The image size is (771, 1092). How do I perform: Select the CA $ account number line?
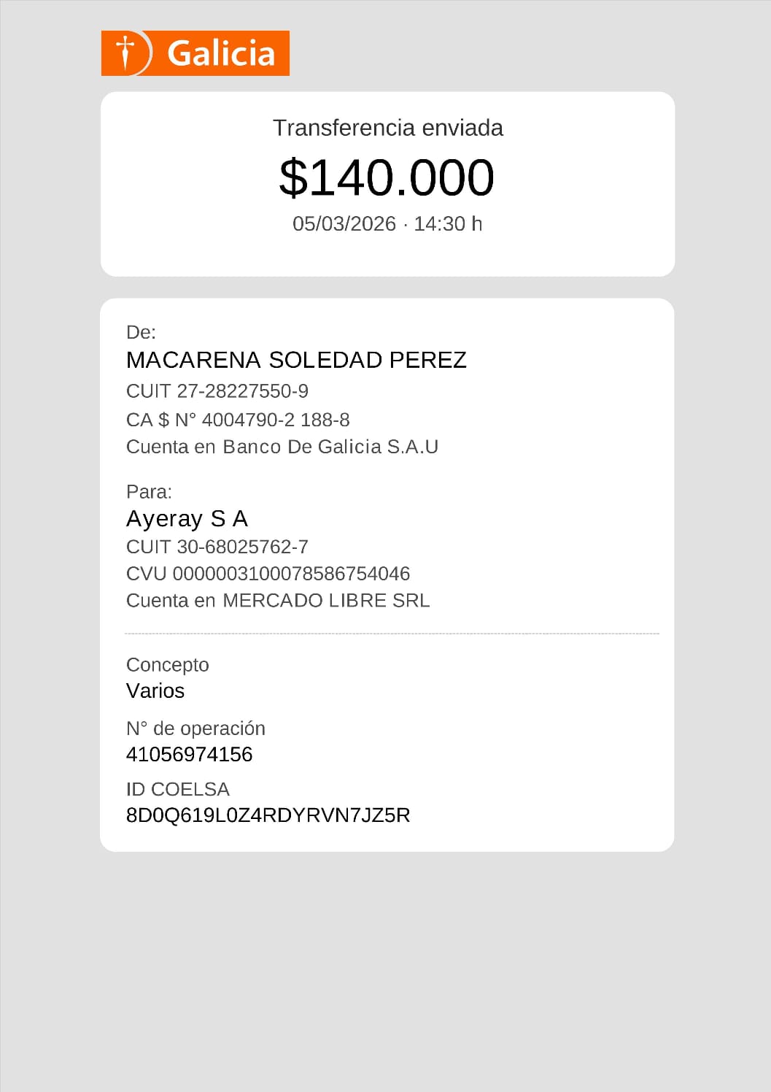click(238, 420)
